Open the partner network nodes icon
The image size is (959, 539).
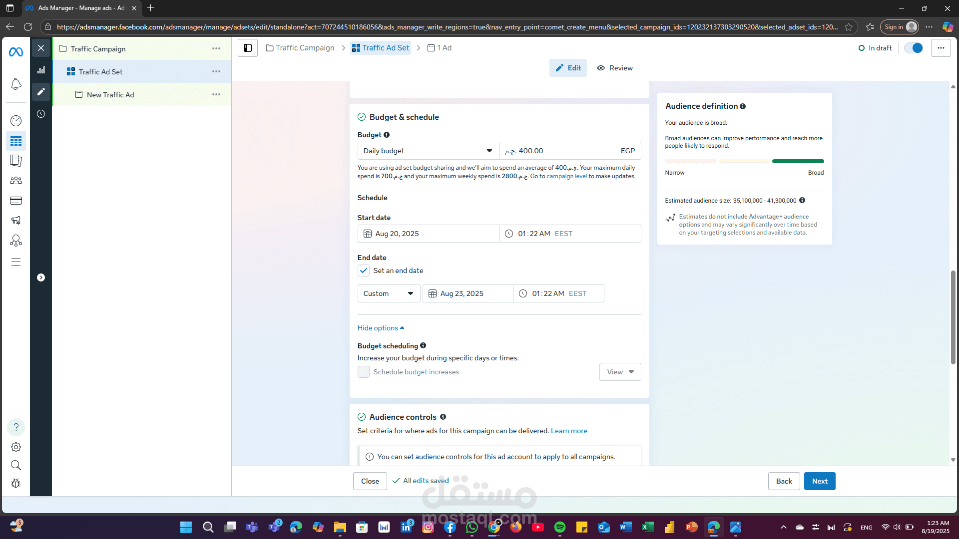[16, 241]
